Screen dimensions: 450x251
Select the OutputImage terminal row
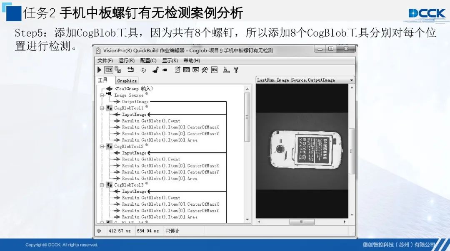coord(135,101)
